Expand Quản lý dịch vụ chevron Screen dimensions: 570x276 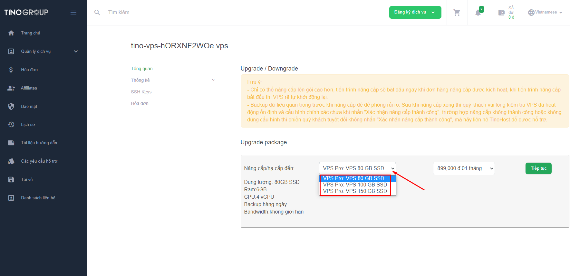tap(76, 51)
